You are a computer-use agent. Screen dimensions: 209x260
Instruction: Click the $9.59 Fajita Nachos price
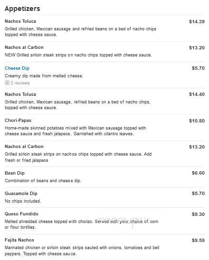coord(198,240)
